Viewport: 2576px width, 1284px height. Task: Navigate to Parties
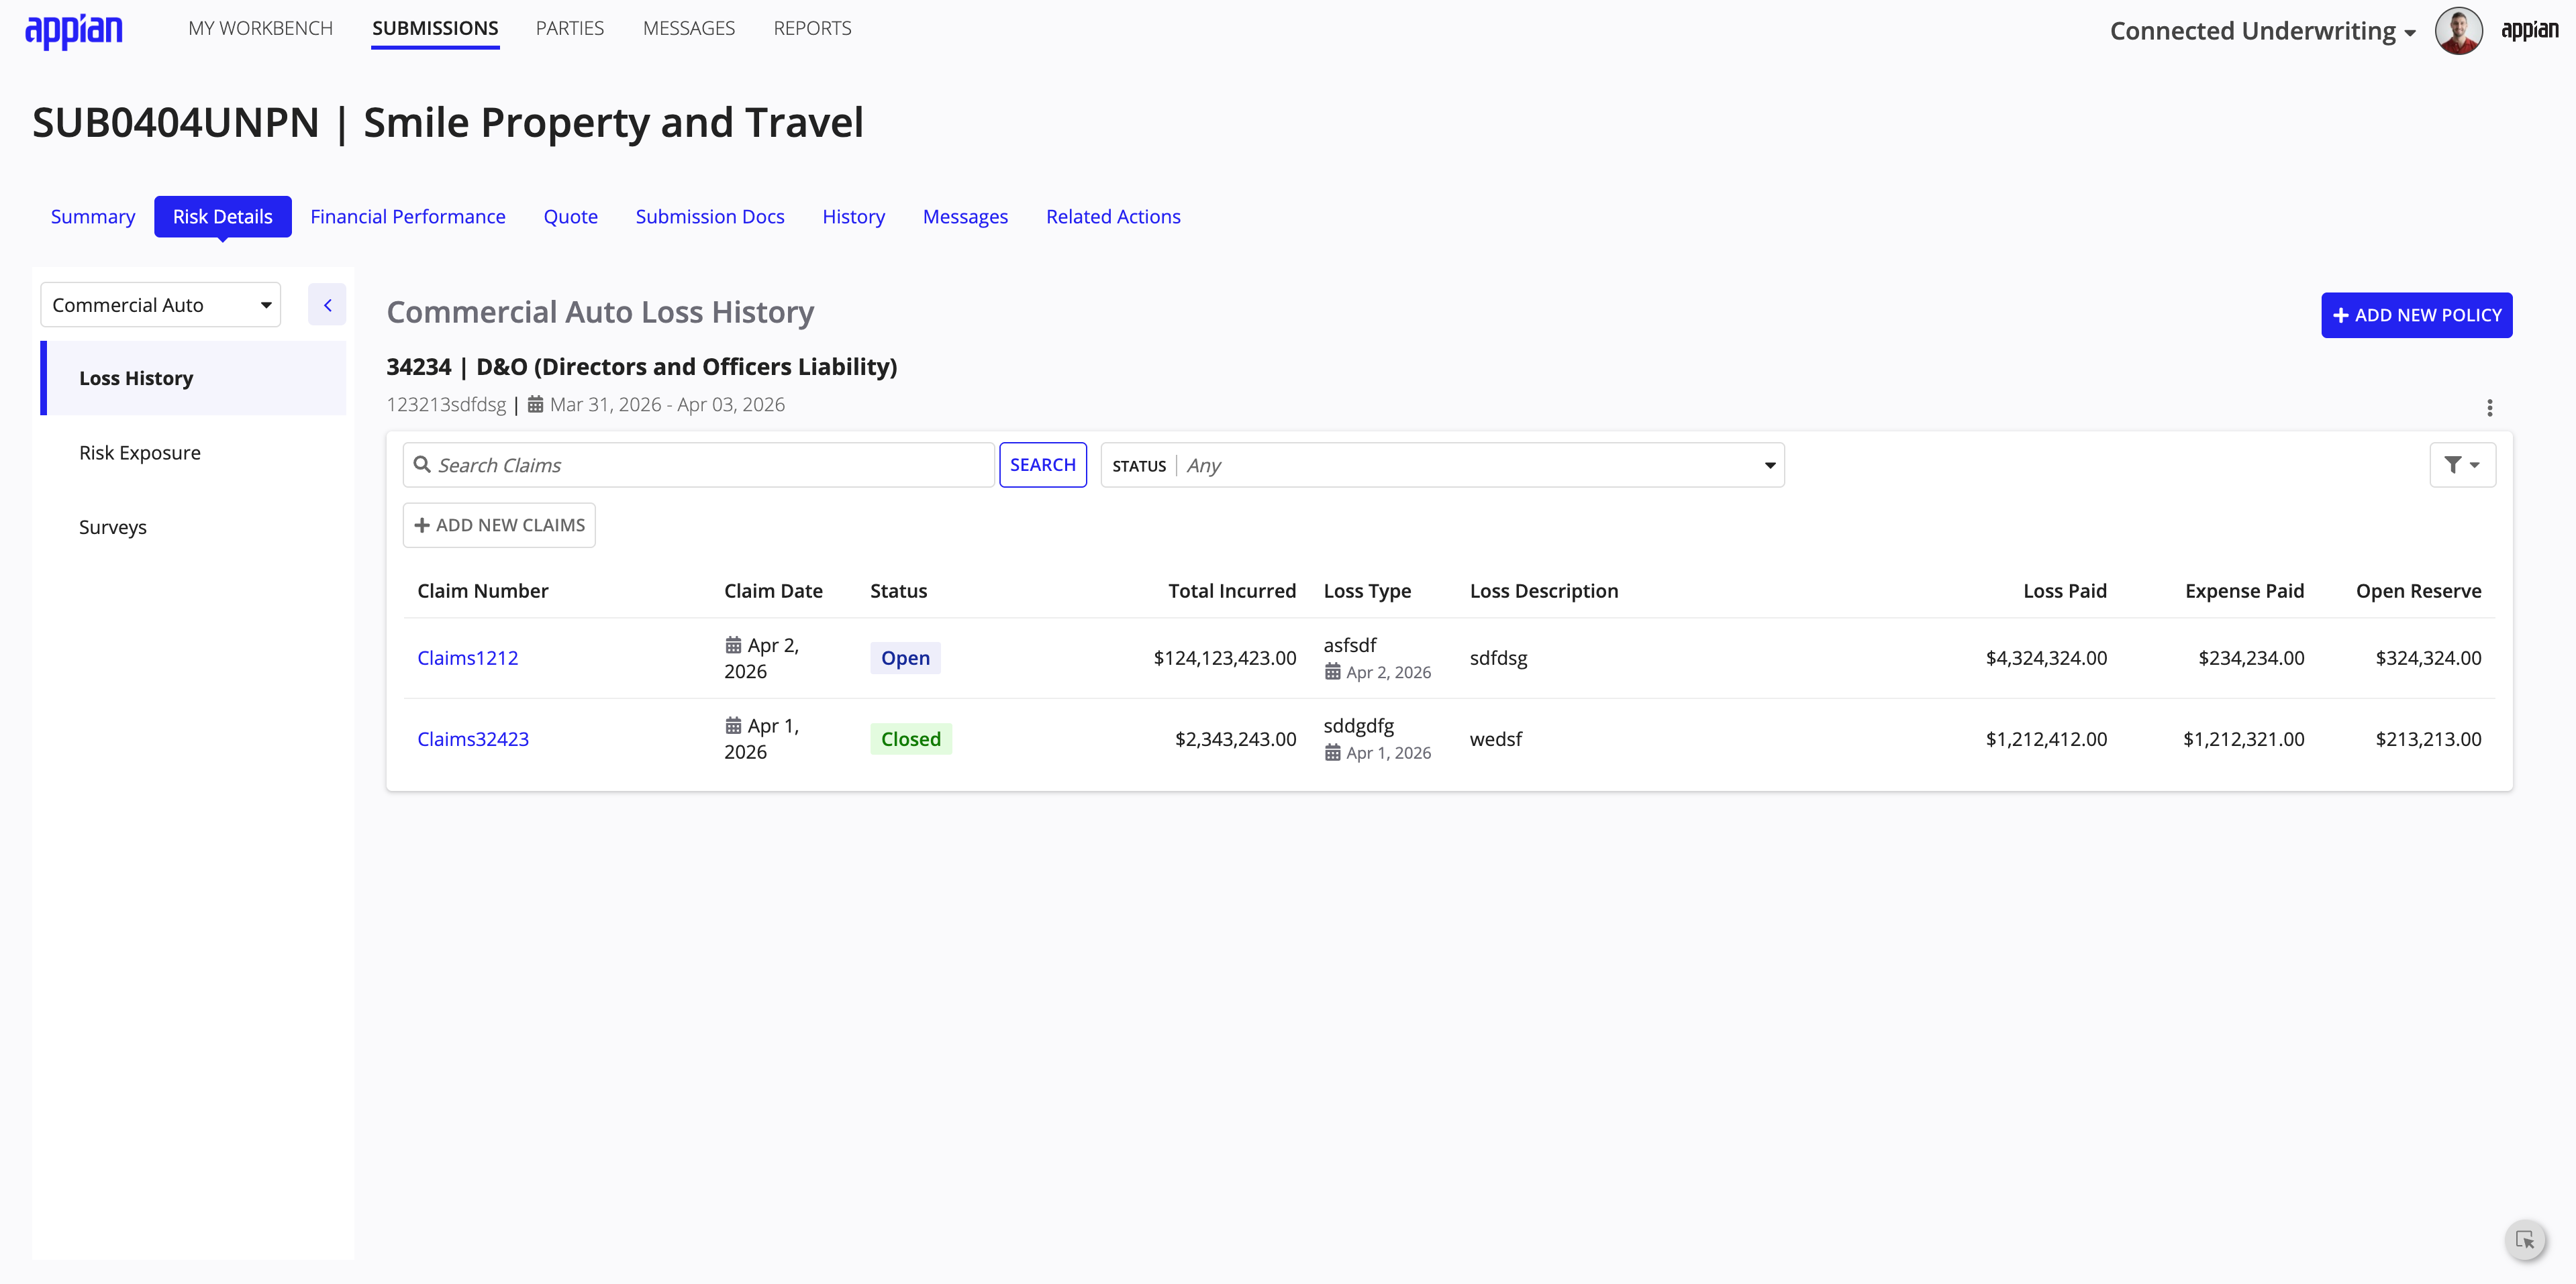click(570, 28)
